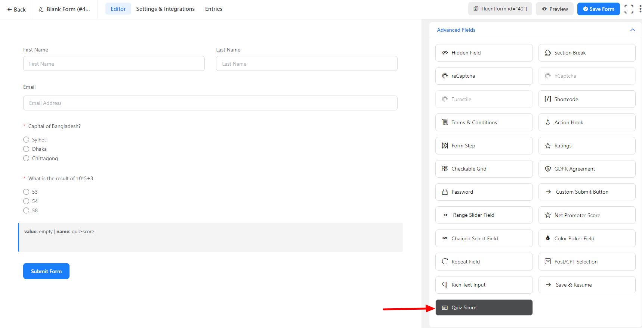Click the fullscreen expand icon
642x328 pixels.
click(629, 9)
